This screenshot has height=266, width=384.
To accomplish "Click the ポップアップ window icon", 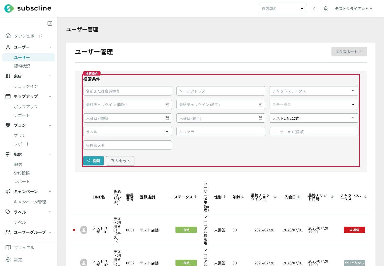I will pos(8,96).
